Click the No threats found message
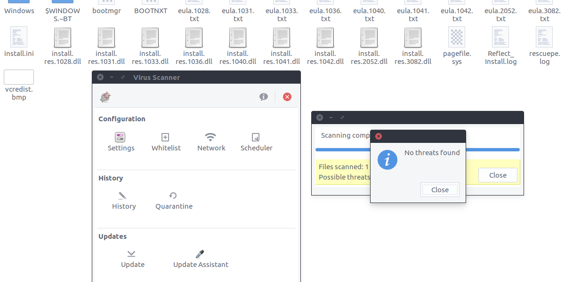This screenshot has height=282, width=565. pos(432,152)
